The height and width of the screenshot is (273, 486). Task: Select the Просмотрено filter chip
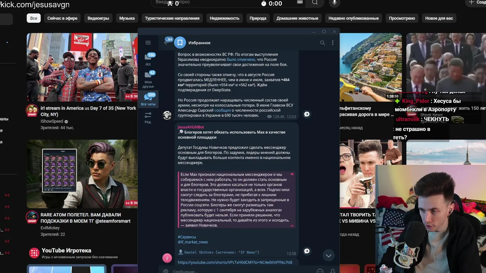point(402,18)
